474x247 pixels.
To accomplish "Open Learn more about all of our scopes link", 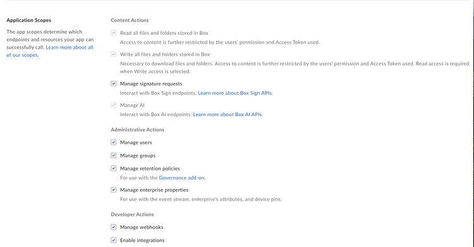I will click(50, 51).
